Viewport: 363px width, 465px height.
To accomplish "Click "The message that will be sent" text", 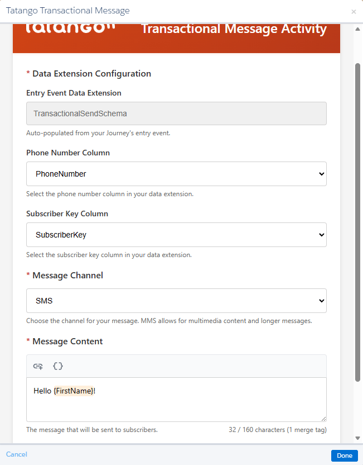I will click(92, 430).
